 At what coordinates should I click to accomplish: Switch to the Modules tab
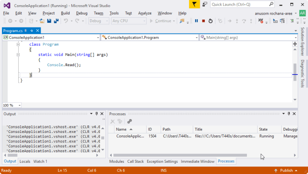click(117, 161)
